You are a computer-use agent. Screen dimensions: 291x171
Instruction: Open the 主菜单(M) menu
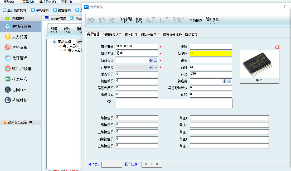26,2
